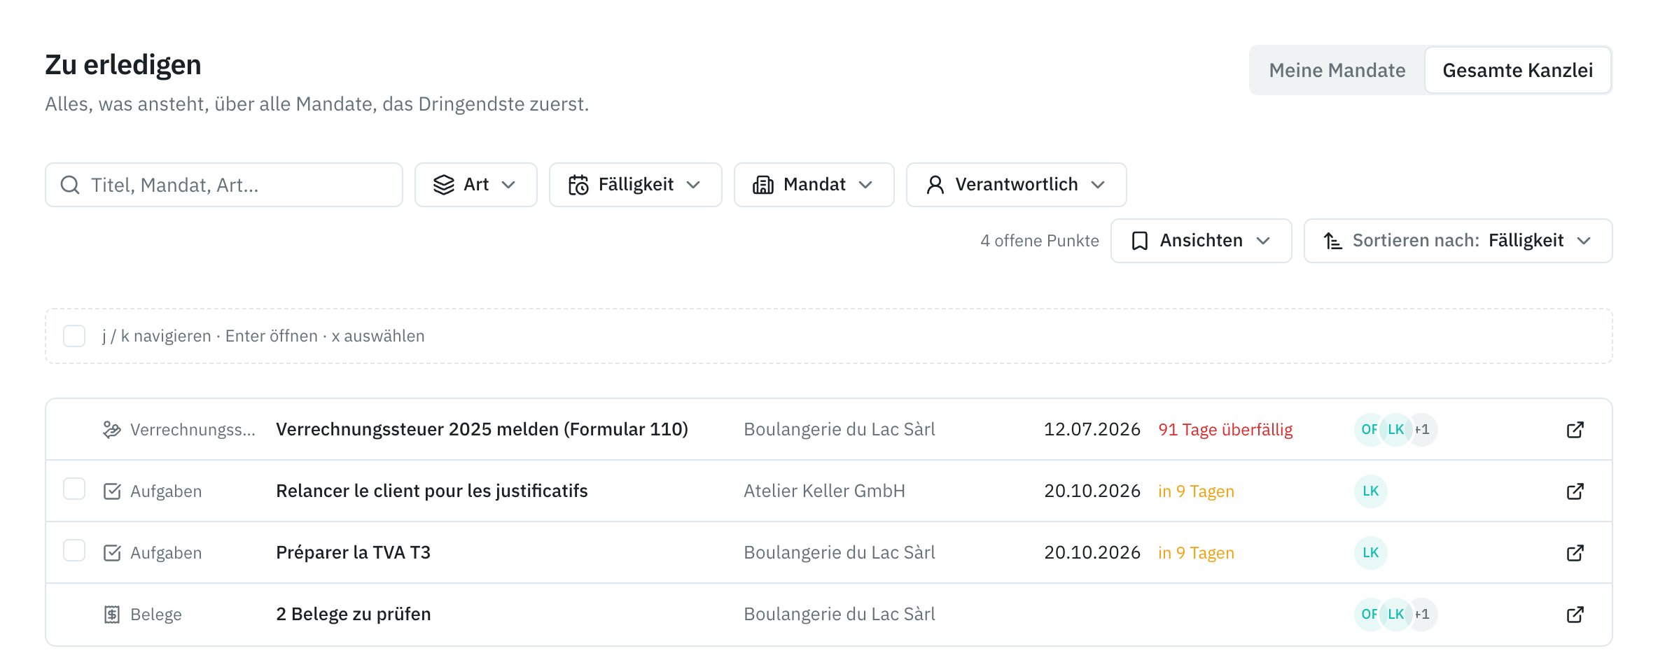Screen dimensions: 1658x672
Task: Click Boulangerie du Lac Sàrl in Belege row
Action: 840,615
